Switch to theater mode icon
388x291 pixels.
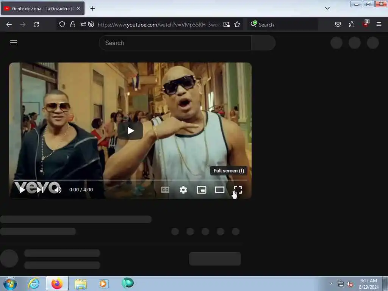pyautogui.click(x=220, y=190)
